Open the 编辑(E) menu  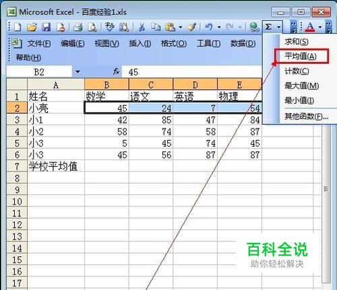click(73, 43)
